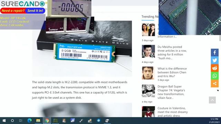This screenshot has width=221, height=124.
Task: Click the 'a day ago' timestamp
Action: point(147,102)
